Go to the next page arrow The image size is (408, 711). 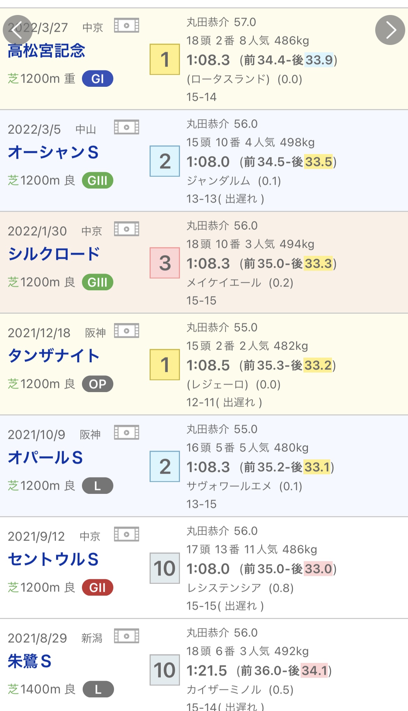(x=390, y=30)
